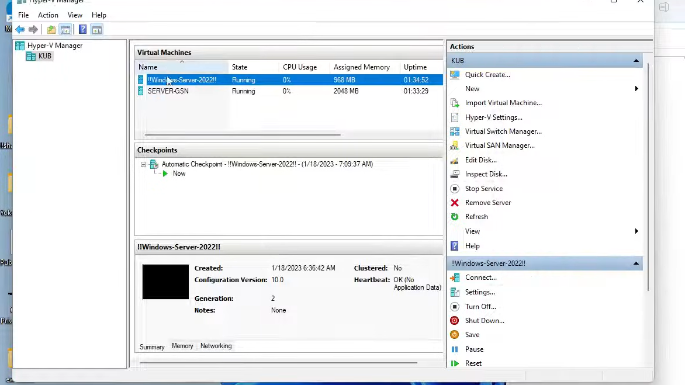Open the View menu in menu bar
Screen dimensions: 685x385
click(x=75, y=15)
